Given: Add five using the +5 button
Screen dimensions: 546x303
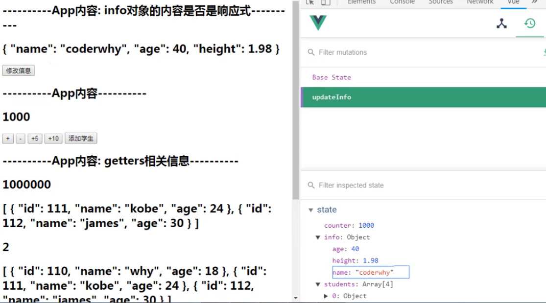Looking at the screenshot, I should click(35, 138).
